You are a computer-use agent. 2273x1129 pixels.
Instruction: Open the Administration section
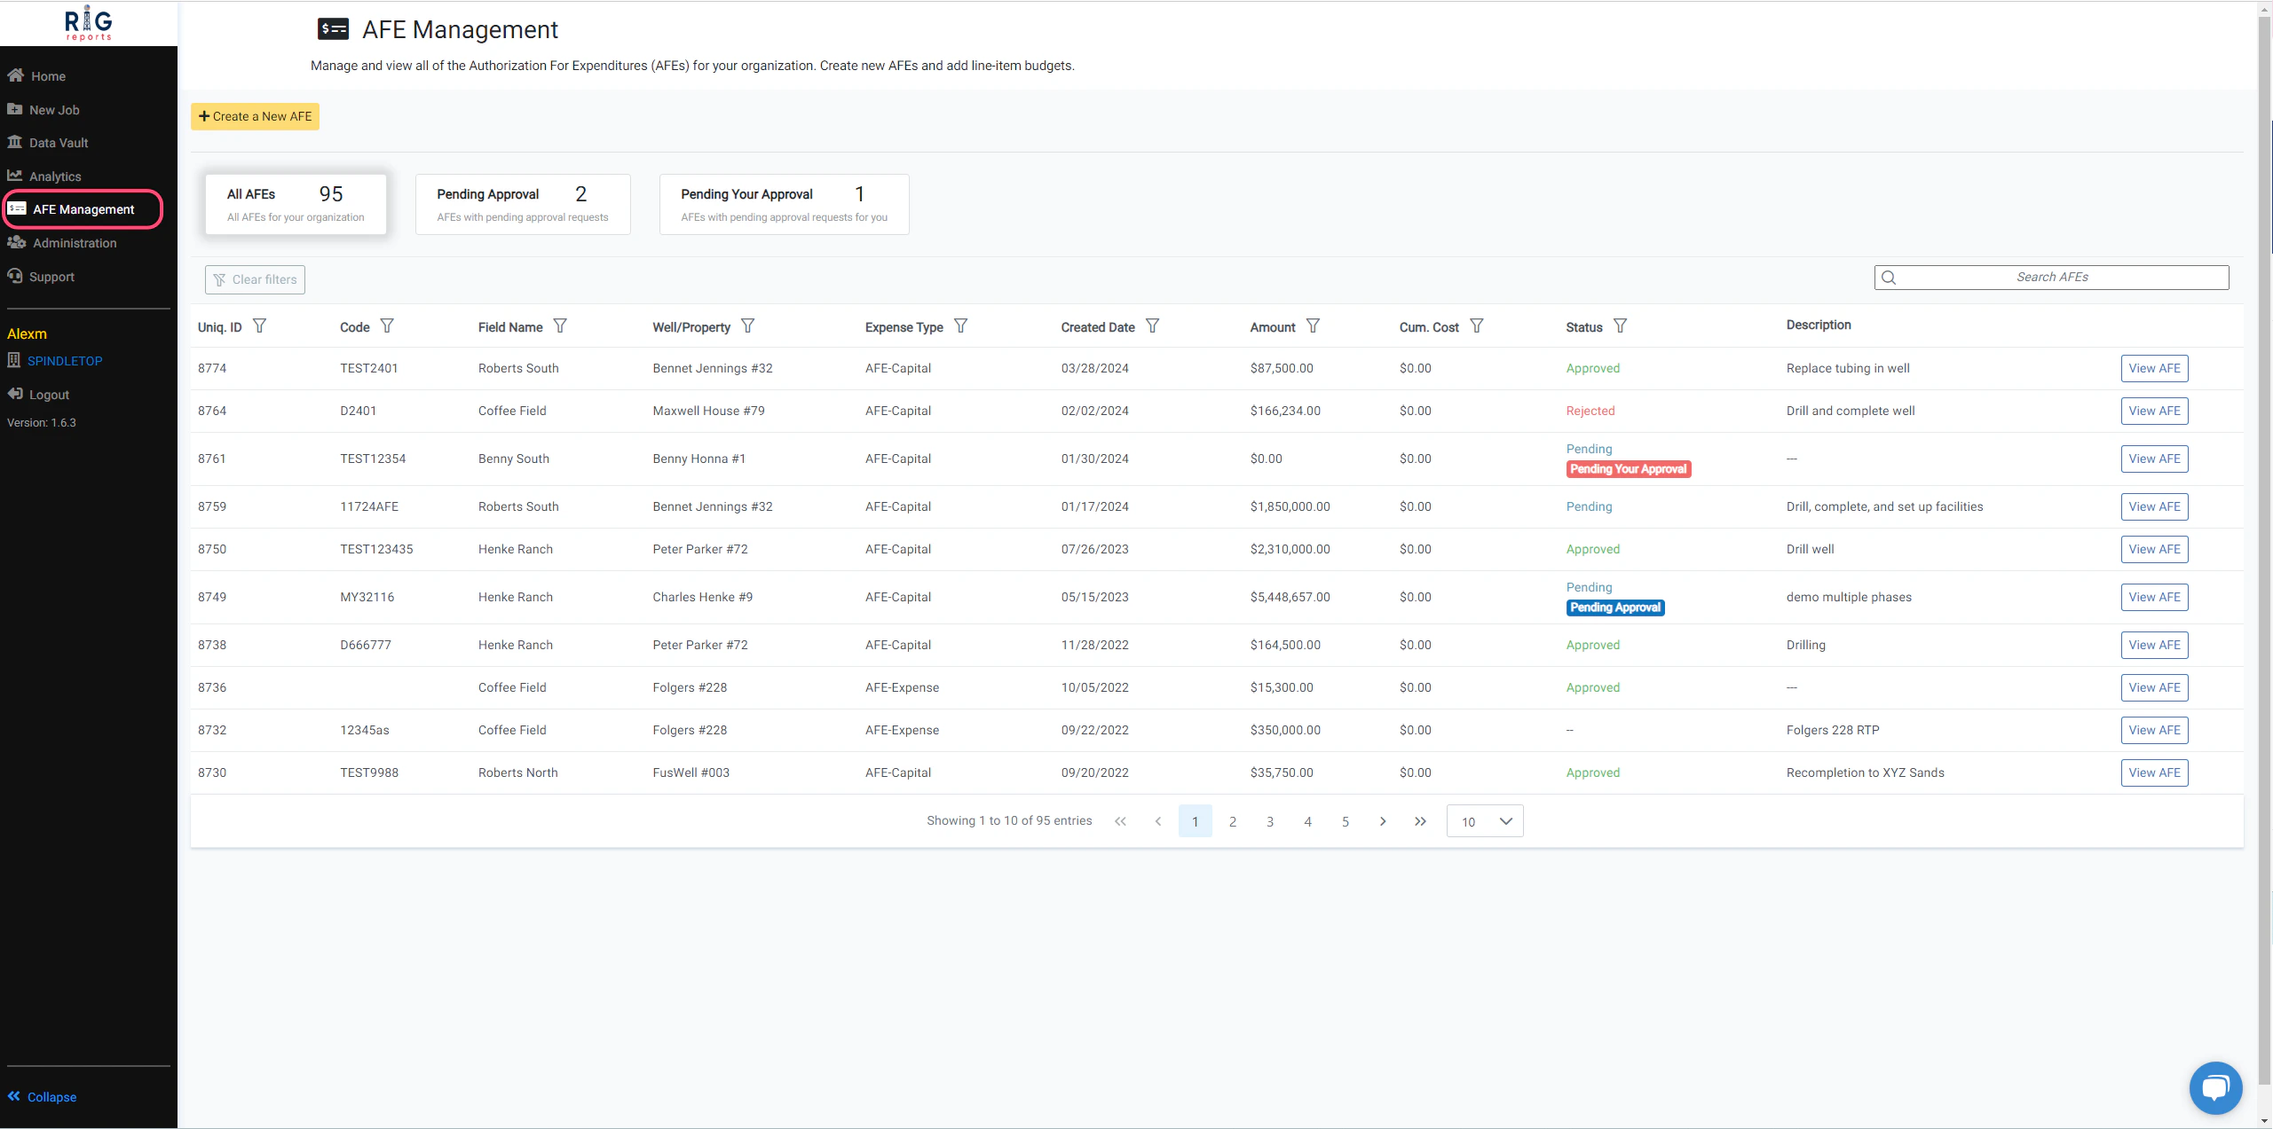click(x=75, y=242)
